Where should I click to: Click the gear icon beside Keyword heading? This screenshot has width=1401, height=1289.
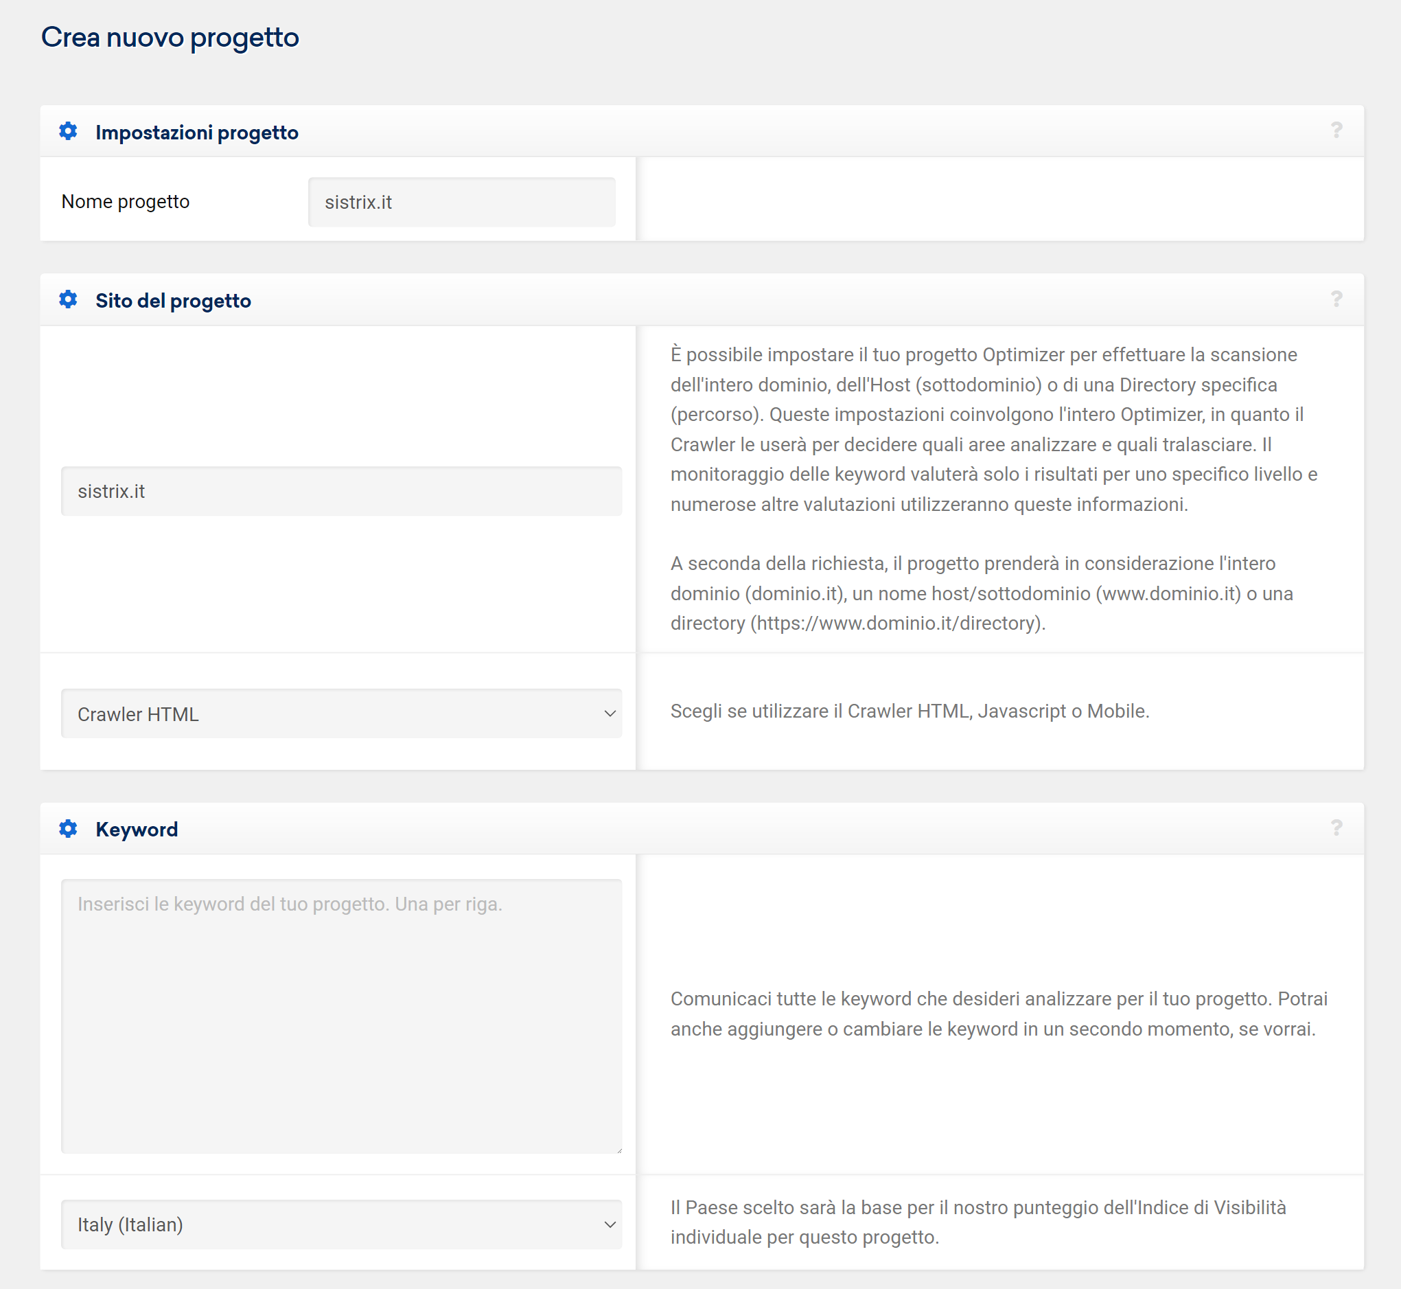coord(69,829)
